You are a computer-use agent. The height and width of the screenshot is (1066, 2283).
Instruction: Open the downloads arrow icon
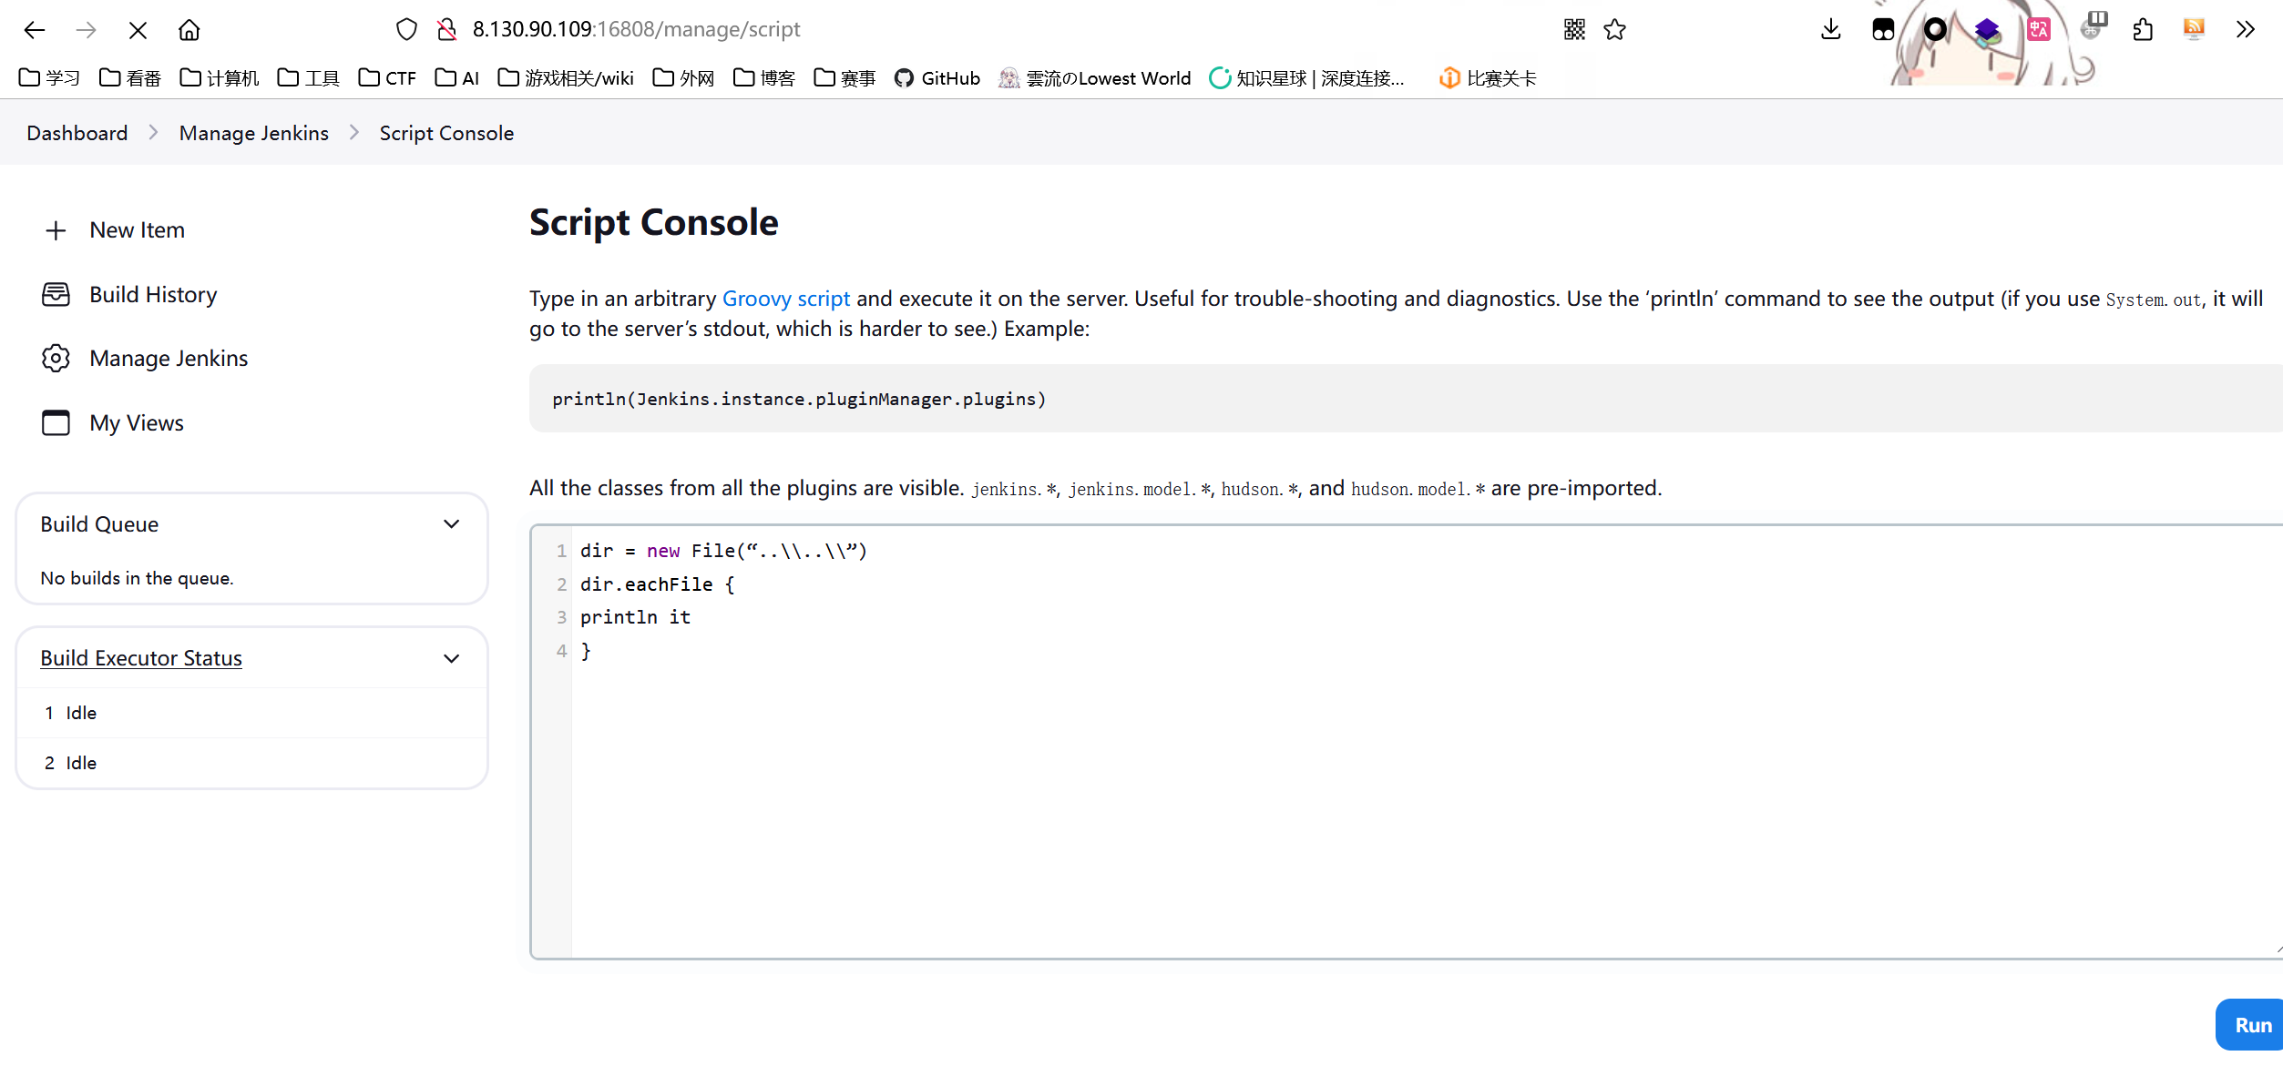[1830, 30]
